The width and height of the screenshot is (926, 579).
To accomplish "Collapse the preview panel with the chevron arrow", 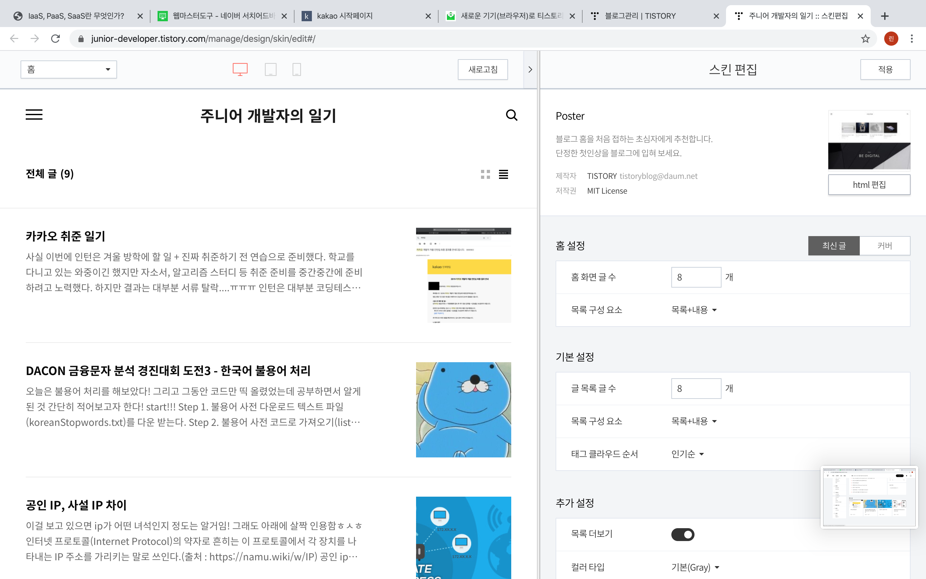I will [530, 69].
